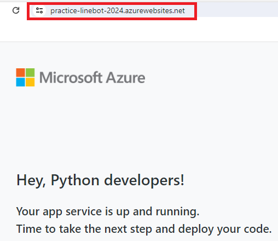The height and width of the screenshot is (241, 278).
Task: Click the four-square Microsoft logo
Action: 25,77
